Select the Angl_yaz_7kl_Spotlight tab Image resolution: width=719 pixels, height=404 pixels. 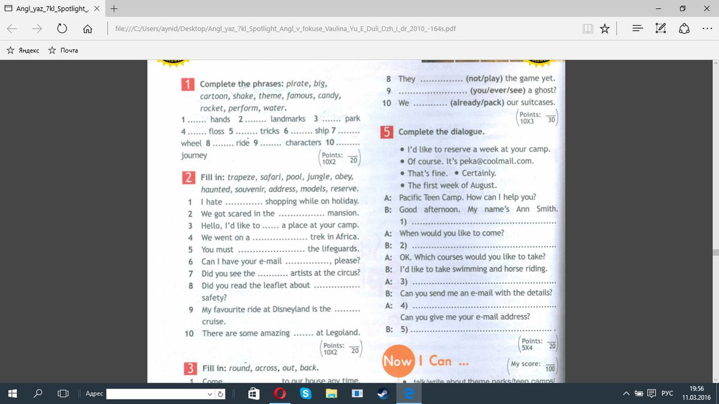[52, 8]
